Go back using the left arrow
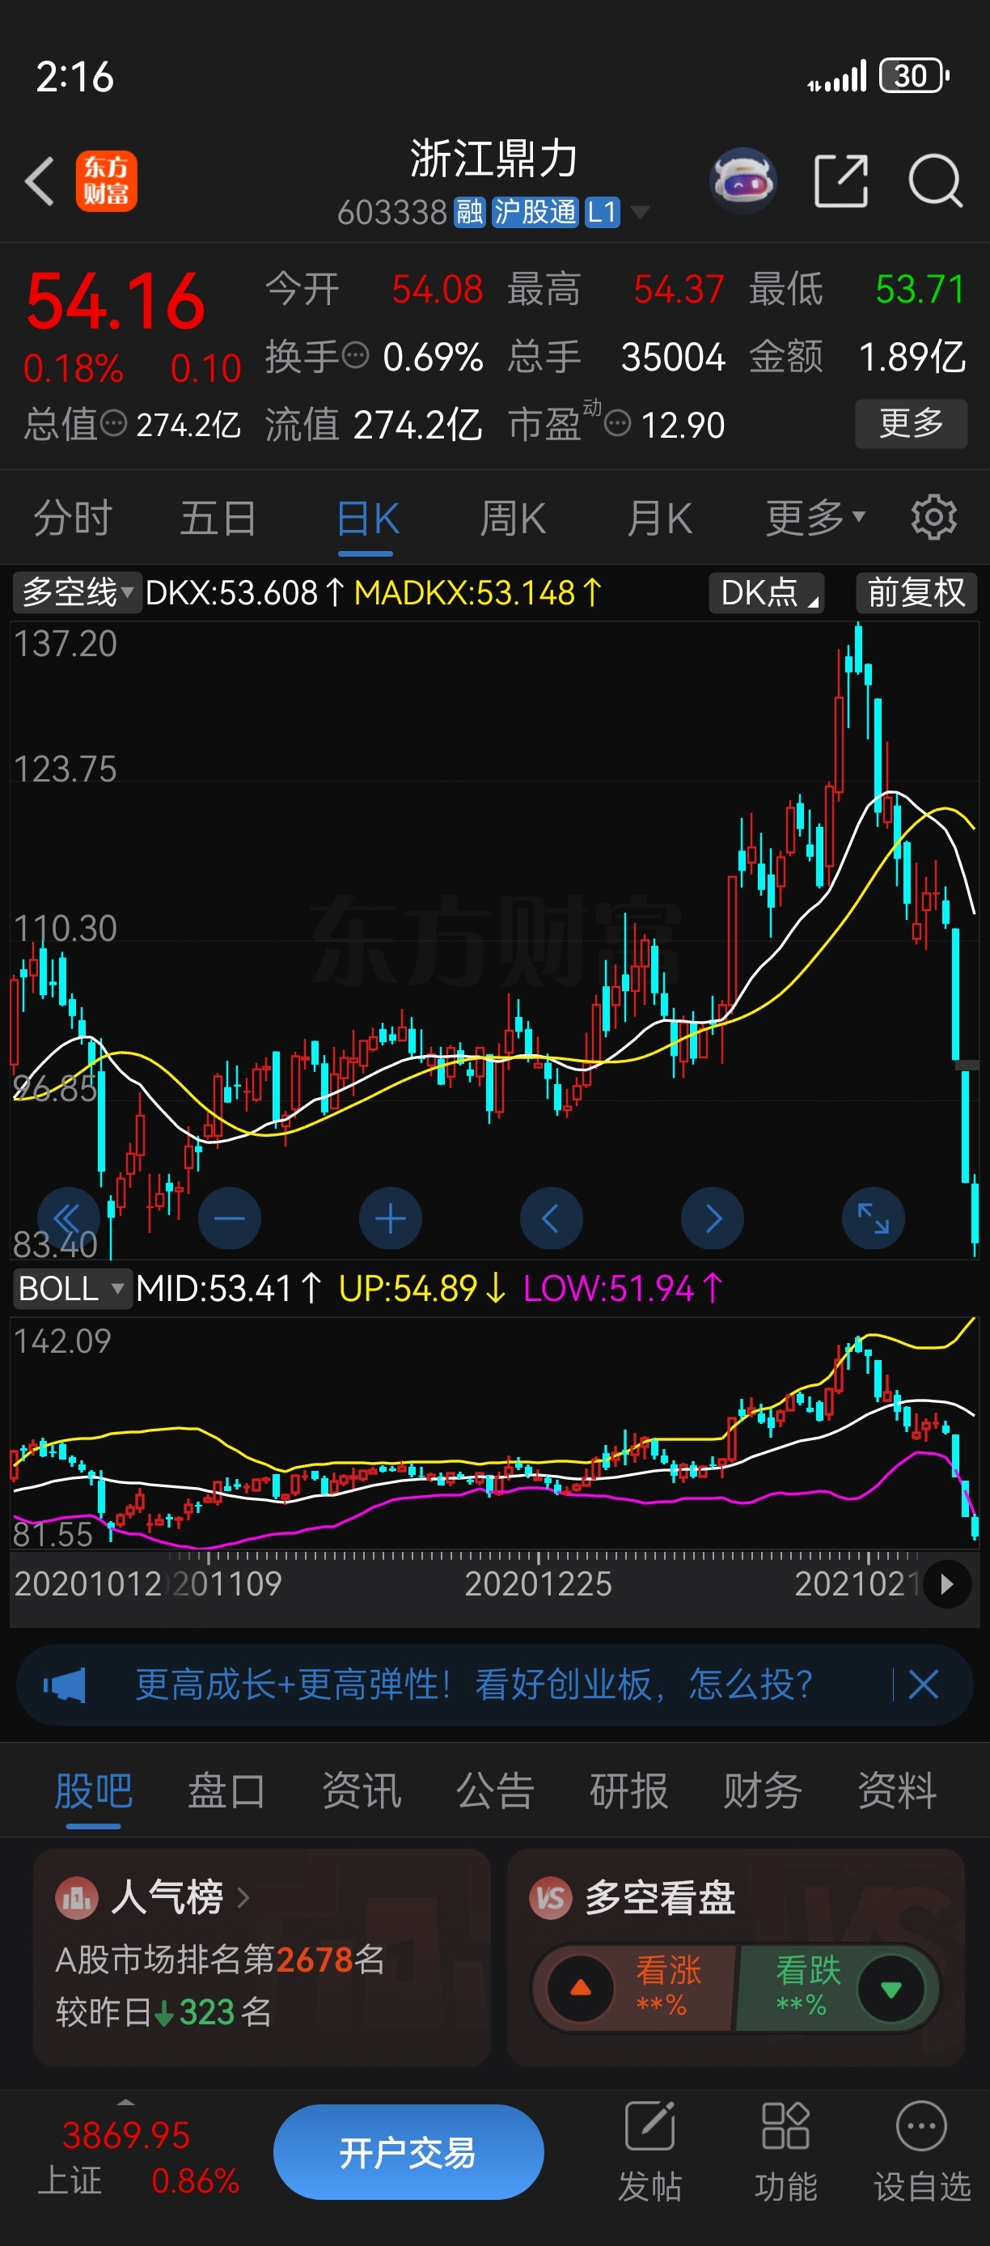 tap(40, 181)
